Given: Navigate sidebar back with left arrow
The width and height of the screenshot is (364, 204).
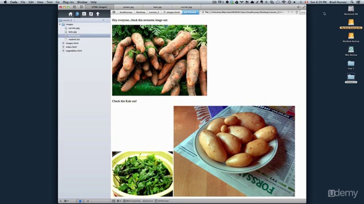Looking at the screenshot, I should (103, 20).
